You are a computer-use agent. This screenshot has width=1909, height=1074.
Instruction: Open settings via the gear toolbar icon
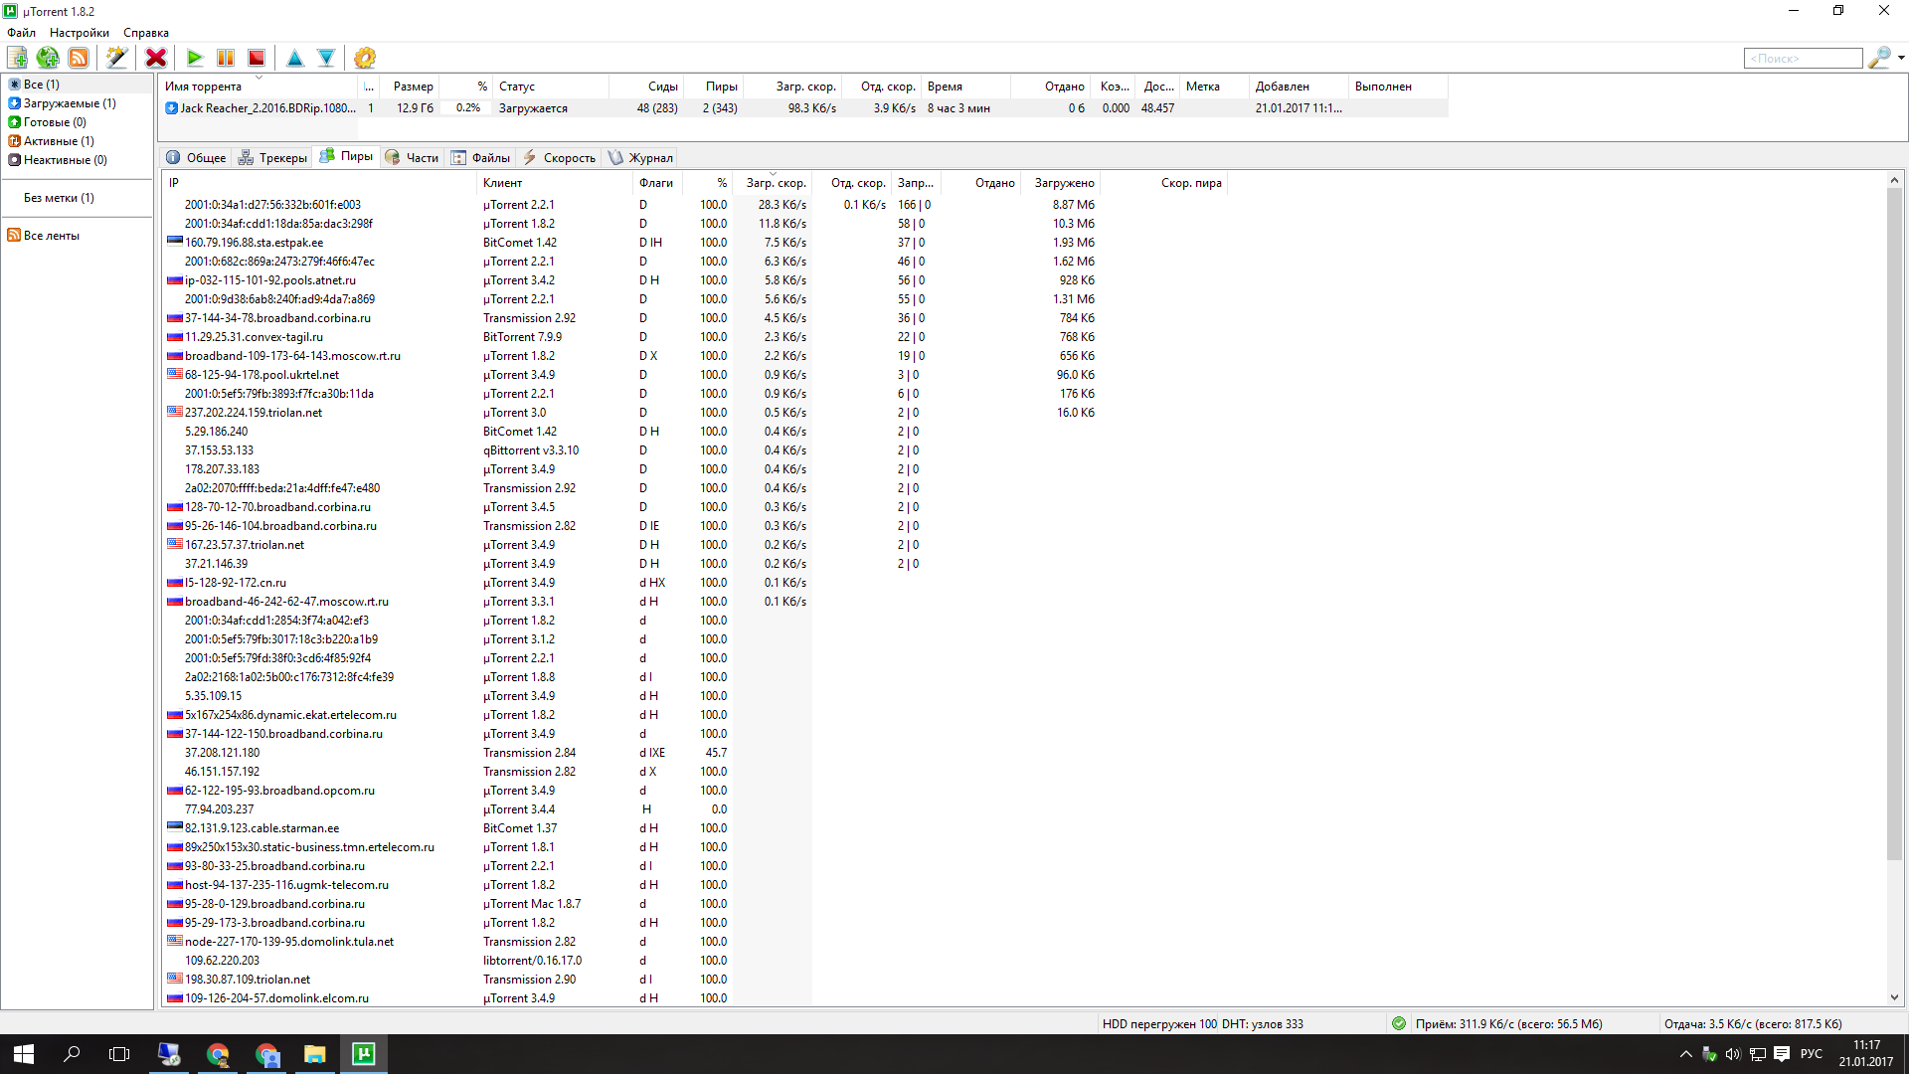coord(365,58)
